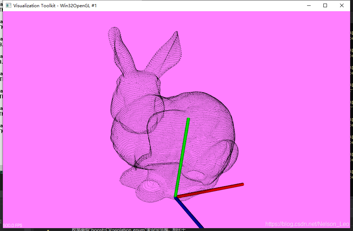Maximize the Visualization Toolkit window

tap(325, 5)
